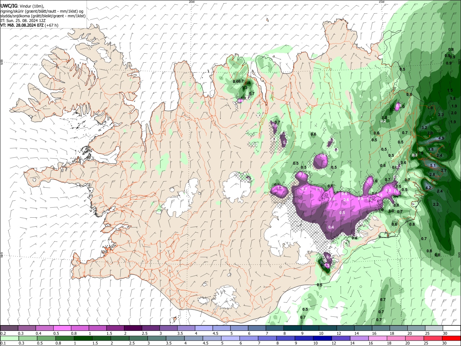Click the '1.1' snowfall value in the pink area
This screenshot has height=346, width=461.
point(318,190)
